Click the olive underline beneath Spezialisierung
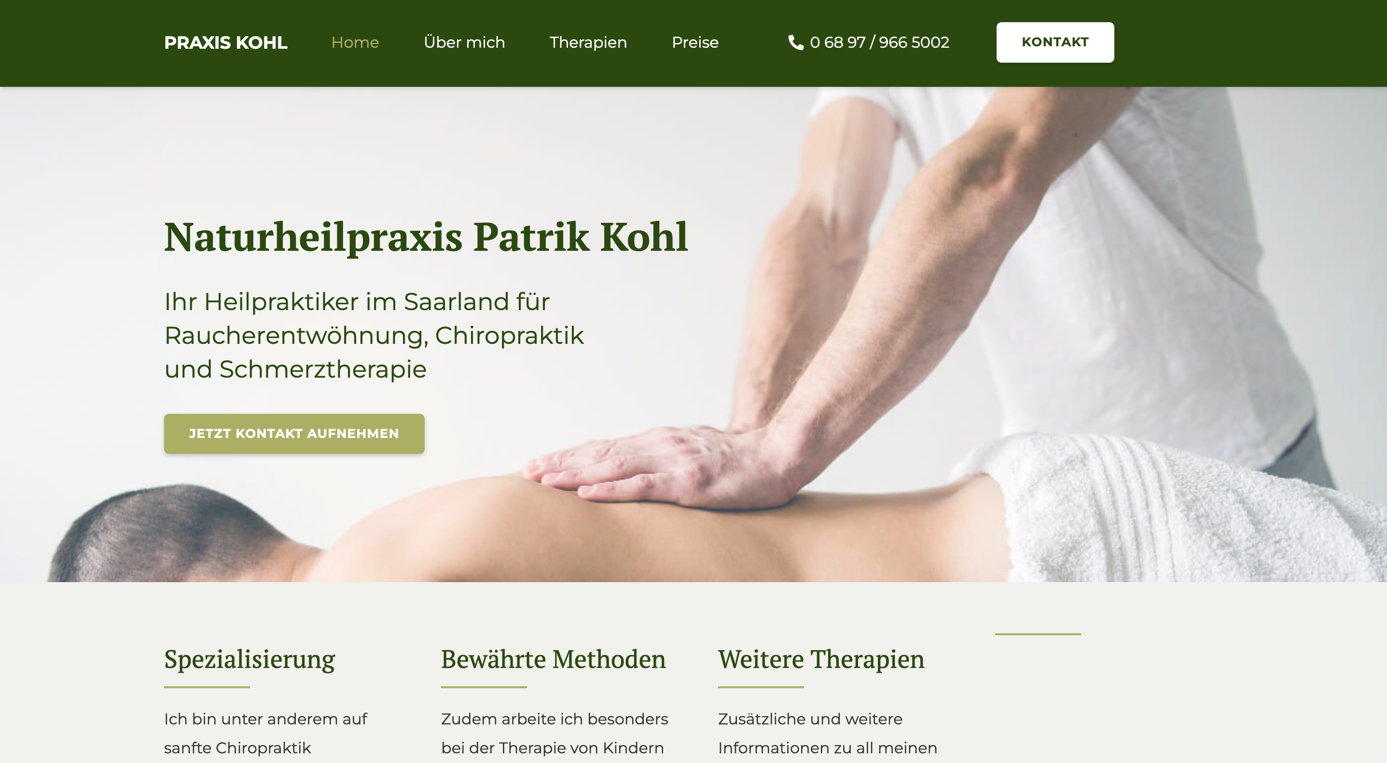 point(207,687)
